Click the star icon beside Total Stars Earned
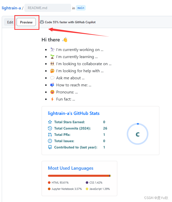 click(50, 122)
